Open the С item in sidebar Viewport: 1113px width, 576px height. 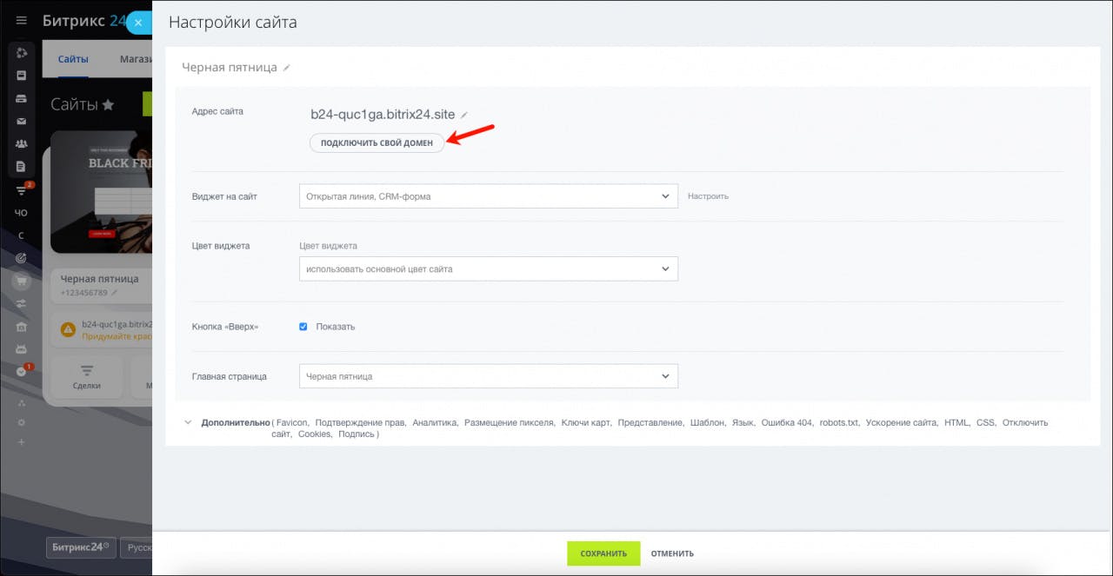click(x=22, y=235)
